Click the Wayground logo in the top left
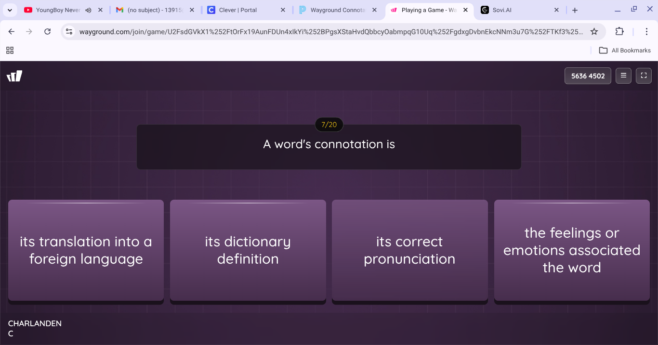 click(14, 76)
